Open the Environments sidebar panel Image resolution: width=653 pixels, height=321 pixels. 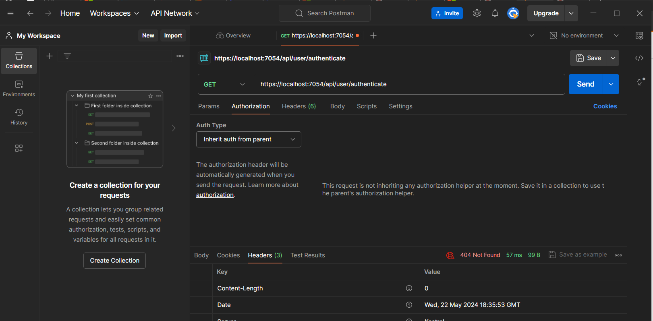click(19, 89)
